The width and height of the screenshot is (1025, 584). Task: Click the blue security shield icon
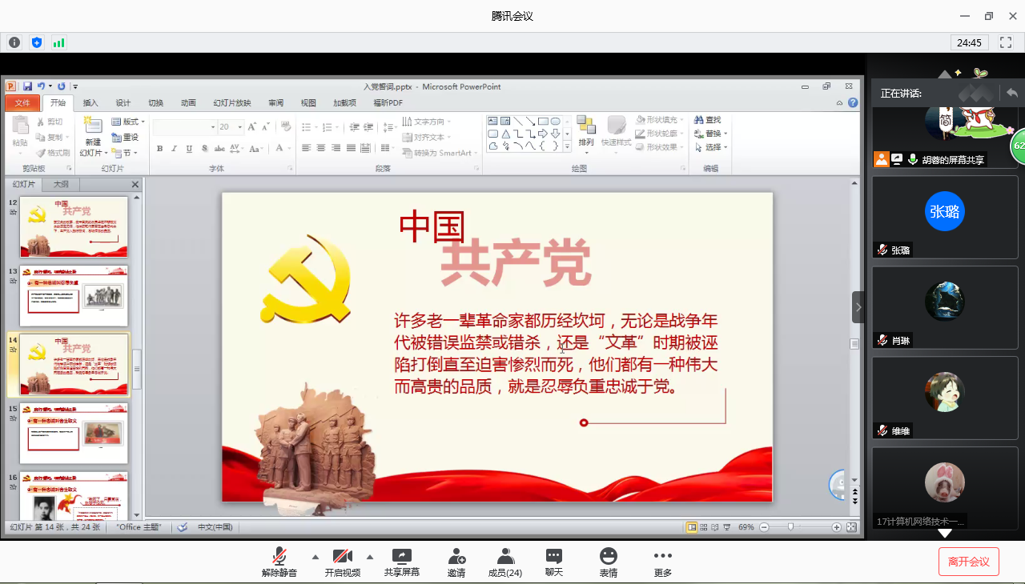37,42
